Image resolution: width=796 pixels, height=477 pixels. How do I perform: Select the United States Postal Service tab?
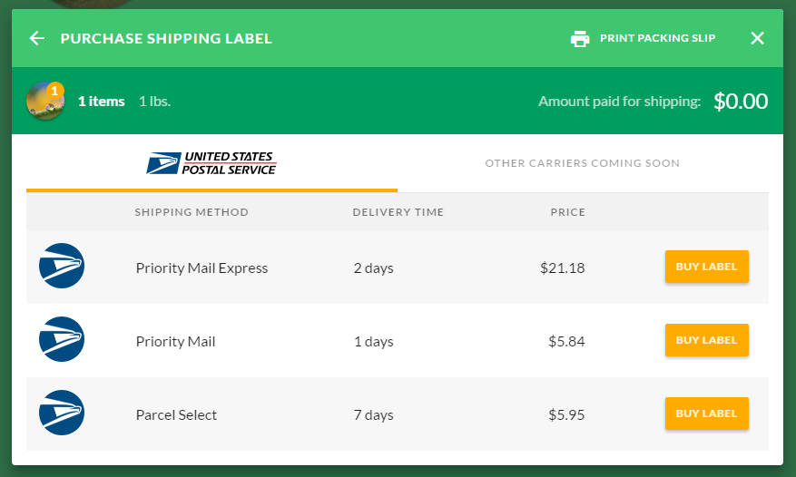click(211, 163)
